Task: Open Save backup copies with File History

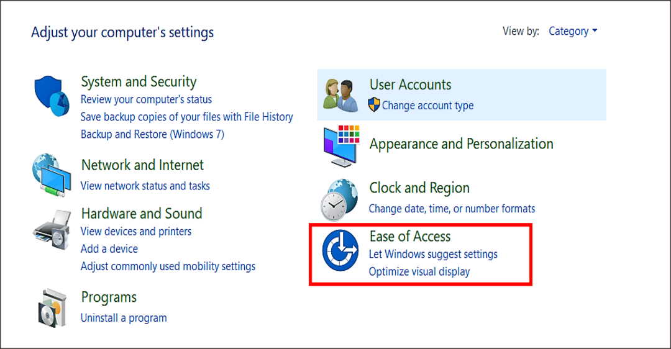Action: coord(186,117)
